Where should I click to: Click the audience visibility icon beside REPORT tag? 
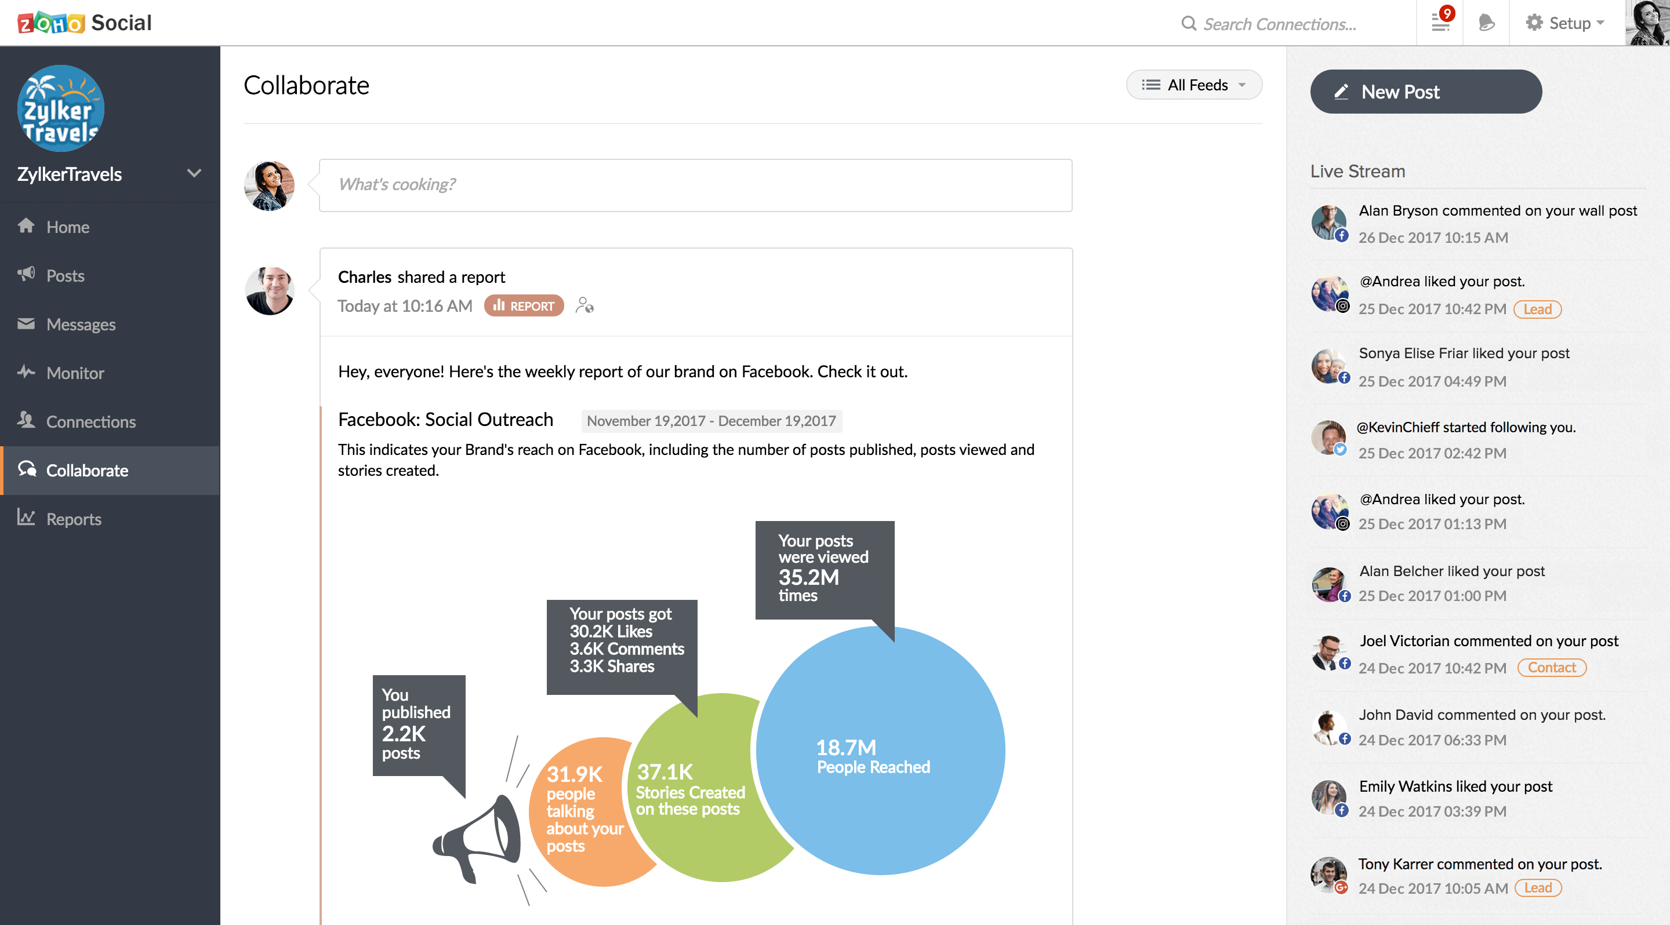pos(584,305)
